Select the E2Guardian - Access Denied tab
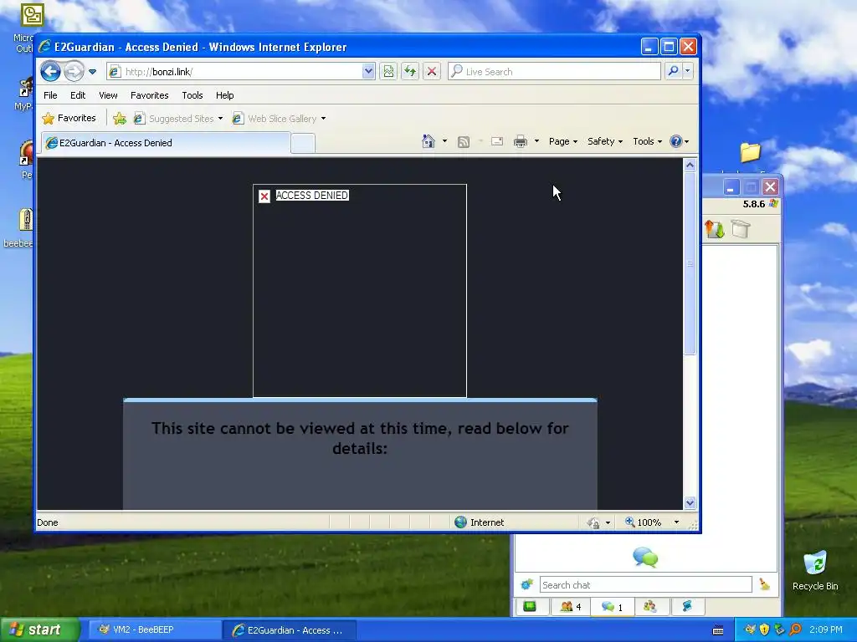Screen dimensions: 857x642 tap(166, 143)
